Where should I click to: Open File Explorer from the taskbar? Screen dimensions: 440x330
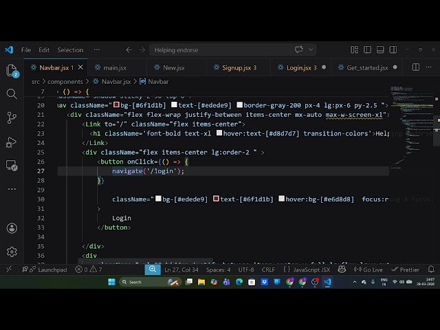(x=201, y=282)
